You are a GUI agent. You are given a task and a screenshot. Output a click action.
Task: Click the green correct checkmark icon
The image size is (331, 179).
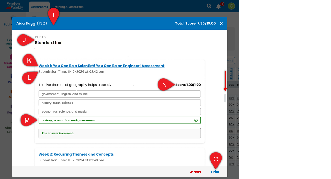tap(196, 120)
